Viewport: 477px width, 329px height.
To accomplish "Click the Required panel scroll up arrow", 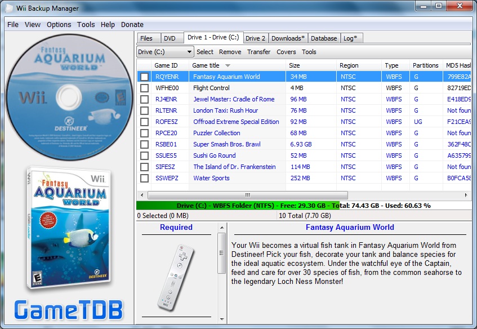I will click(x=222, y=228).
